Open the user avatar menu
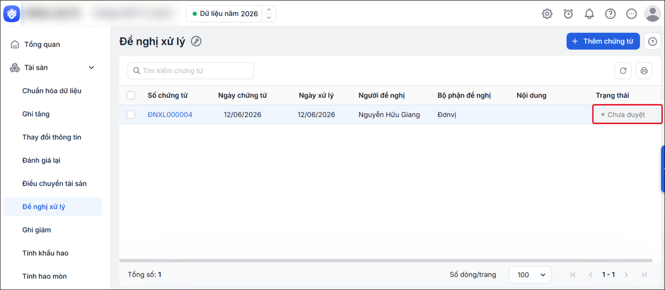The height and width of the screenshot is (290, 665). [652, 14]
